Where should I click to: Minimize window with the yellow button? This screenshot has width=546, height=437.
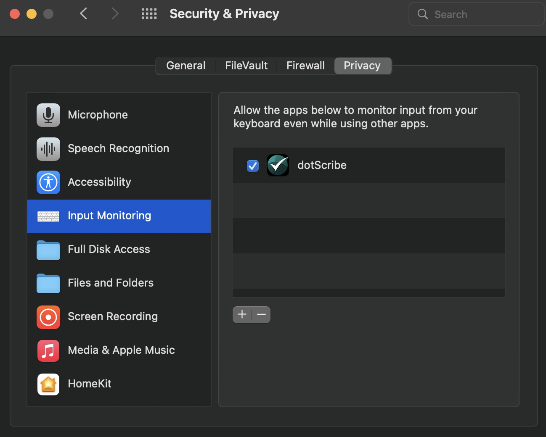pos(32,14)
